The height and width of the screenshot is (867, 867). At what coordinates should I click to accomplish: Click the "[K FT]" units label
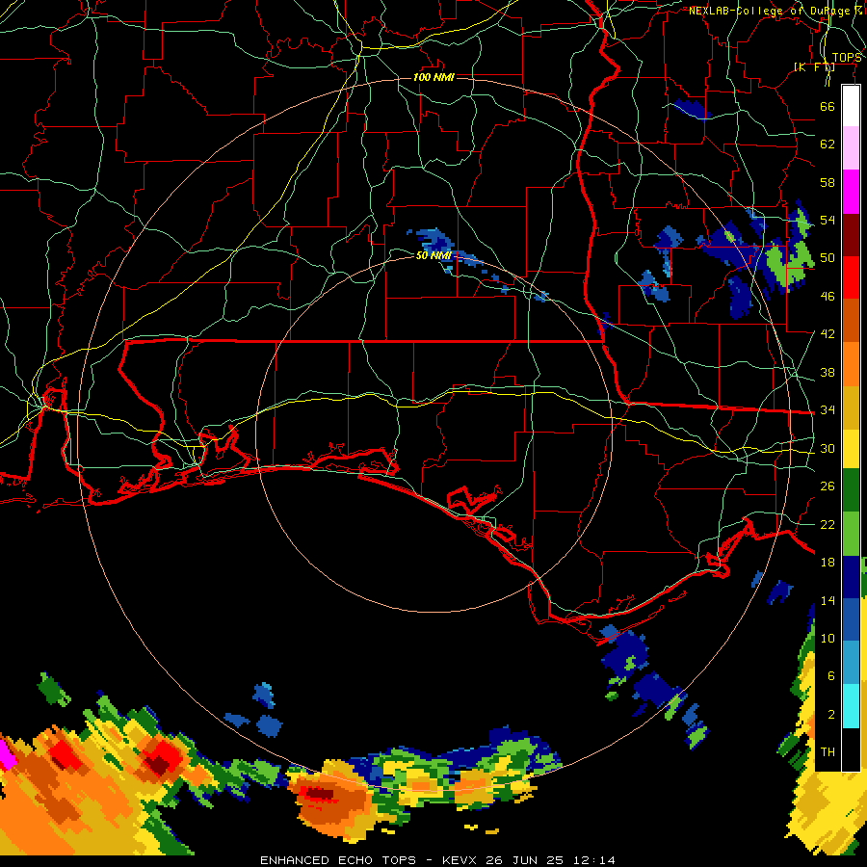tap(814, 66)
